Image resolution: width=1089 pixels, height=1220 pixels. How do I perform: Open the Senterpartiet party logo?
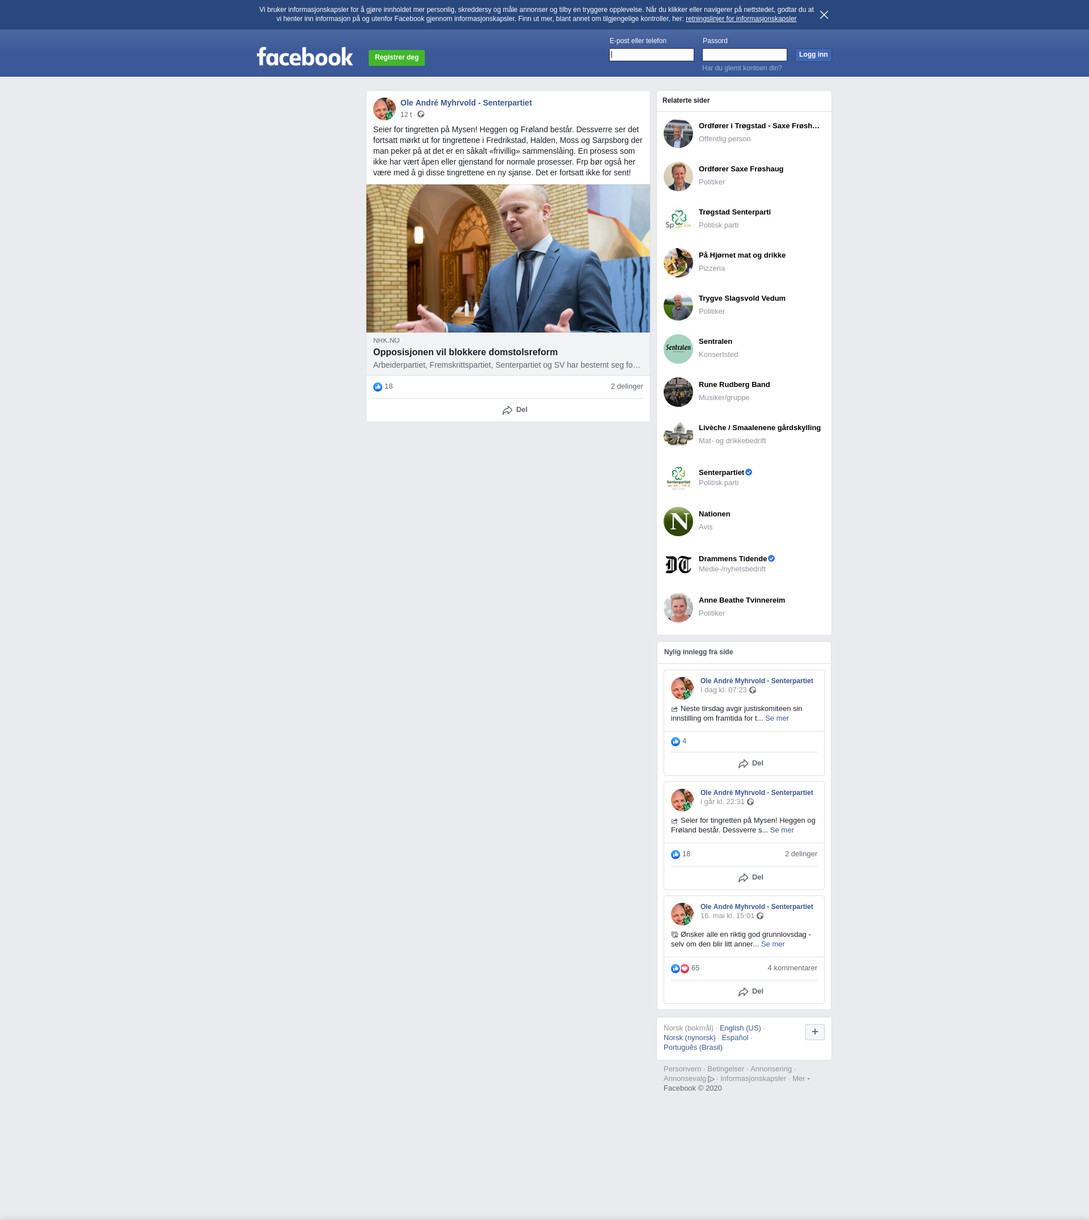678,478
